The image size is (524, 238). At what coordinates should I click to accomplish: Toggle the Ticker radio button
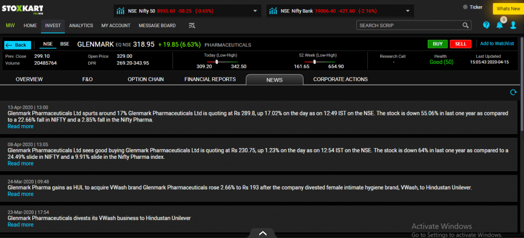pyautogui.click(x=465, y=7)
